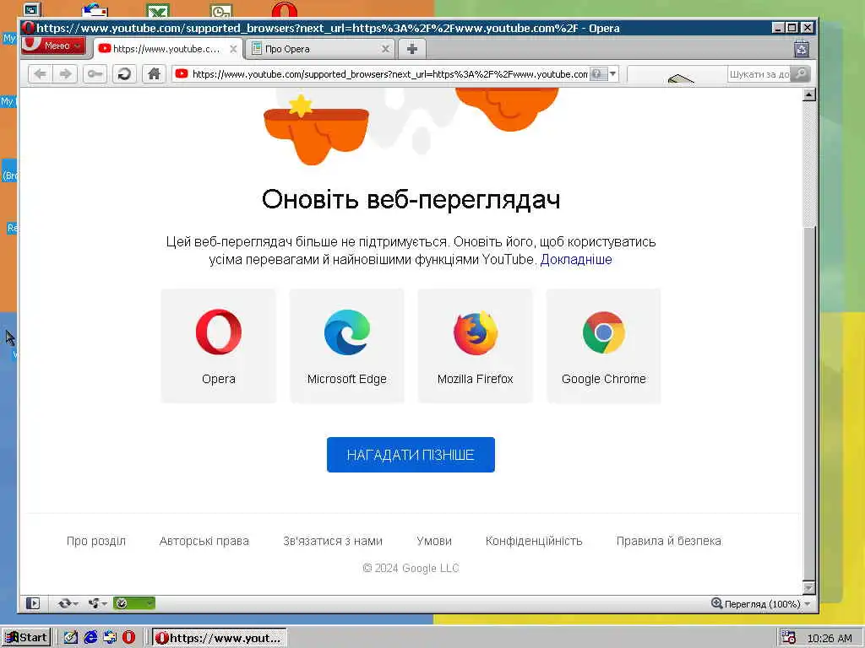The image size is (865, 648).
Task: Close the Про Opera tab
Action: click(385, 49)
